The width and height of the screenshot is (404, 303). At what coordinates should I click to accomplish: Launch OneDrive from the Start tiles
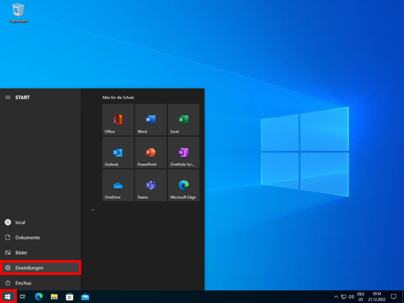tap(118, 185)
